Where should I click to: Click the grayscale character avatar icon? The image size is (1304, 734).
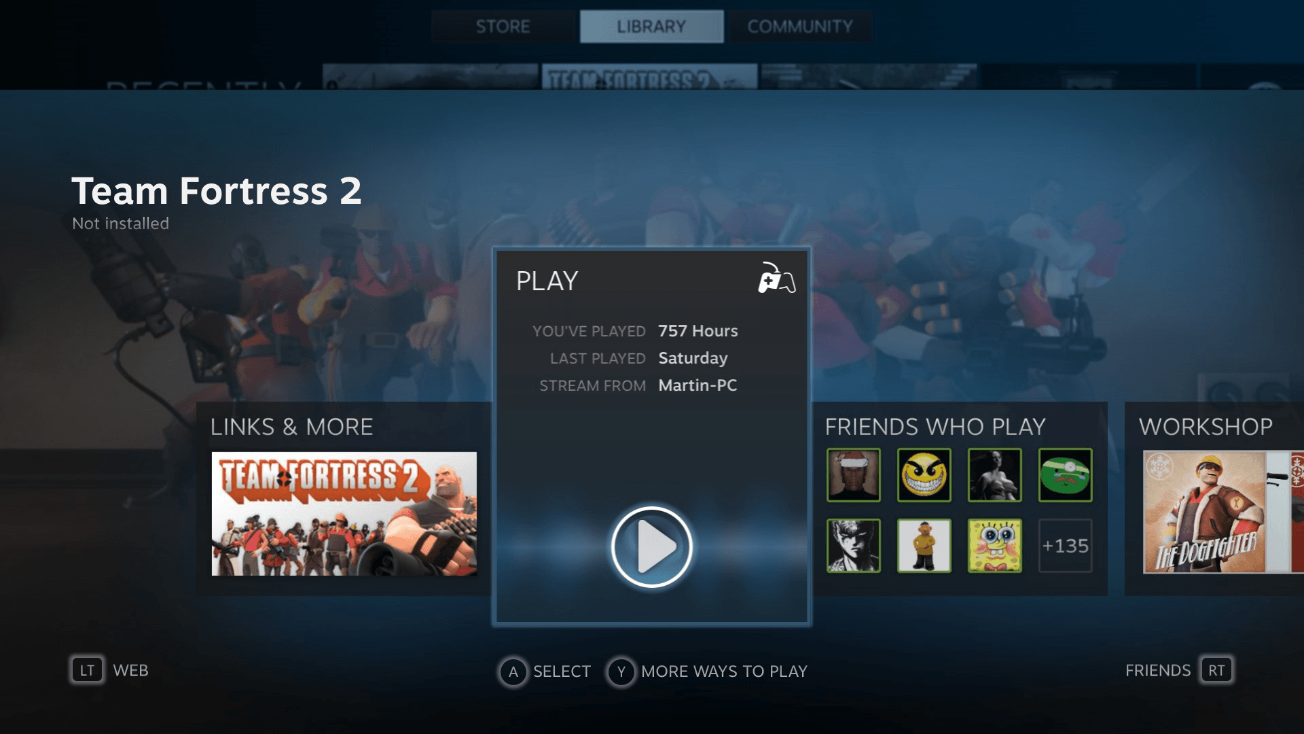pyautogui.click(x=854, y=545)
